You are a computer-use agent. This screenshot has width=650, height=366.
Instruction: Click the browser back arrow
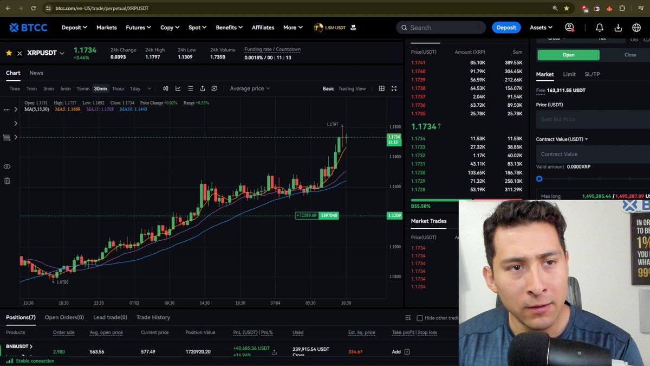click(8, 9)
